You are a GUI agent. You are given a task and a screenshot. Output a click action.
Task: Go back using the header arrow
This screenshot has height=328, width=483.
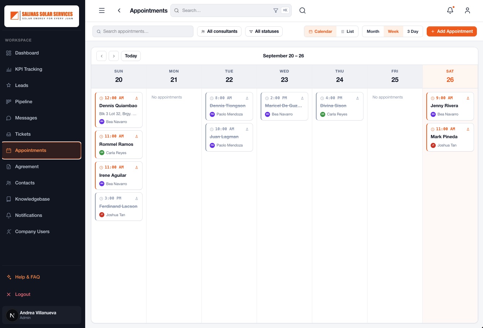[119, 10]
